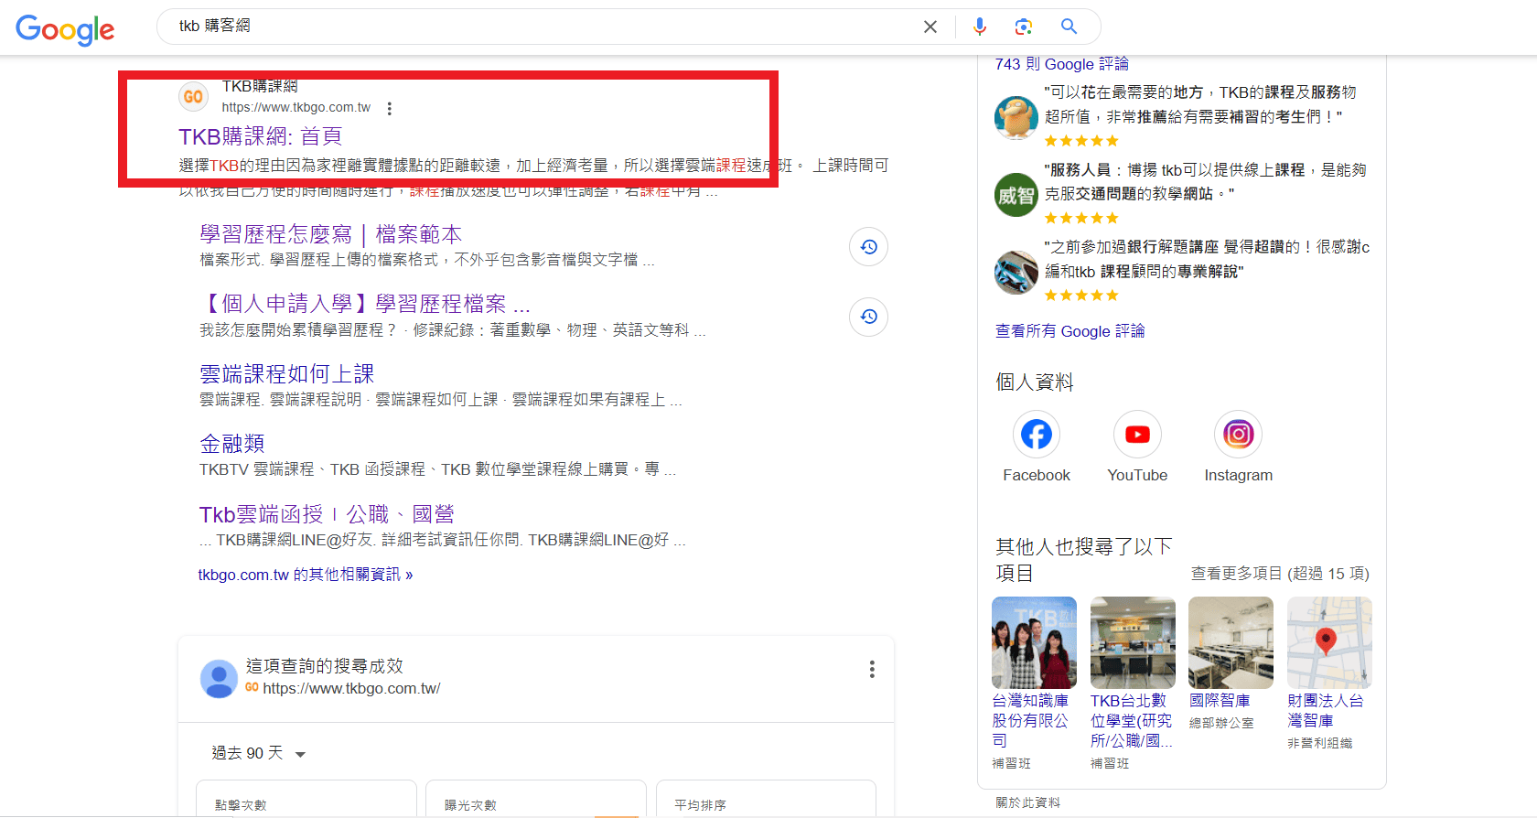1537x818 pixels.
Task: Open 雲端課程如何上課 link
Action: click(x=287, y=374)
